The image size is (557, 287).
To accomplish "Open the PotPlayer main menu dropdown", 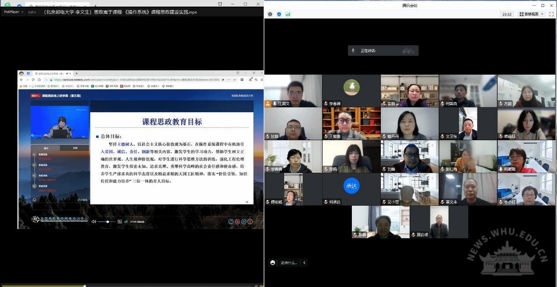I will point(13,12).
